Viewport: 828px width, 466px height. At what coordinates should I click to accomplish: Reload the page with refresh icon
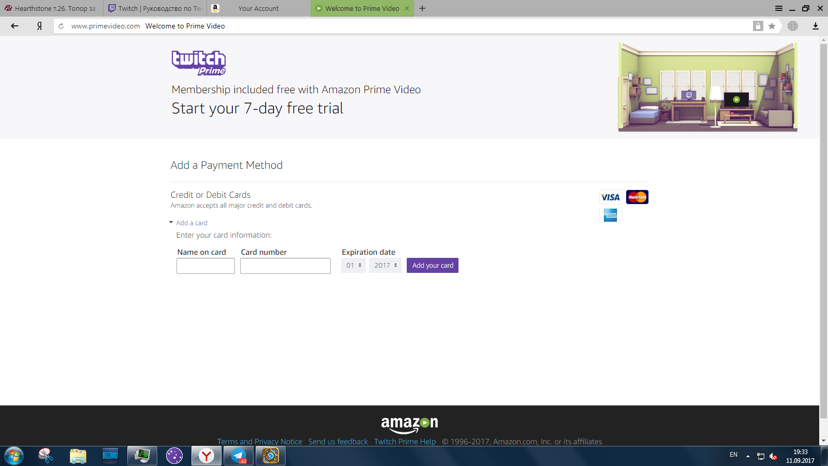61,26
